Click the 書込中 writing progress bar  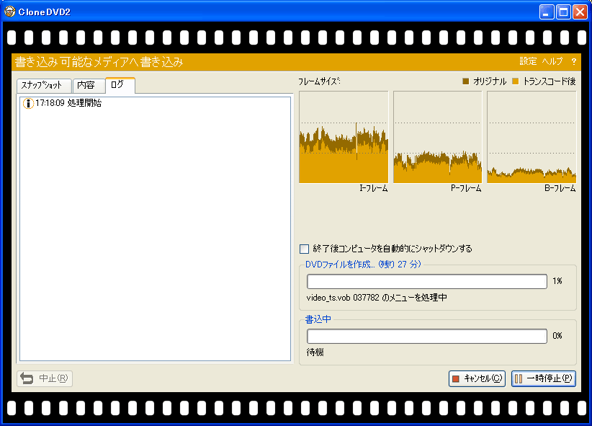pos(427,337)
